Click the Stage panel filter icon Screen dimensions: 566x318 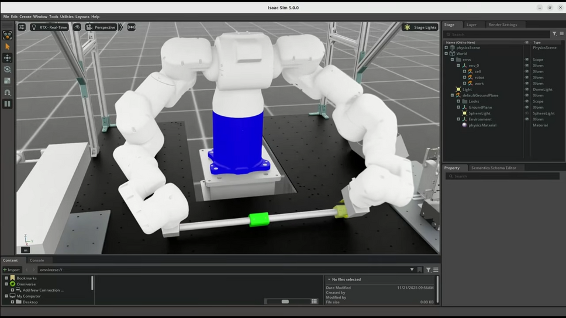pyautogui.click(x=554, y=34)
